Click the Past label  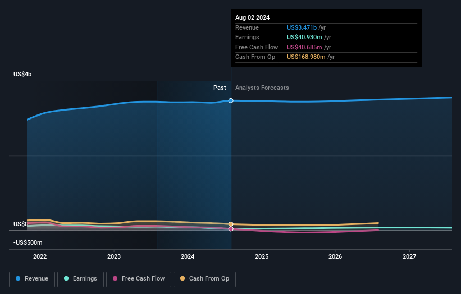220,88
